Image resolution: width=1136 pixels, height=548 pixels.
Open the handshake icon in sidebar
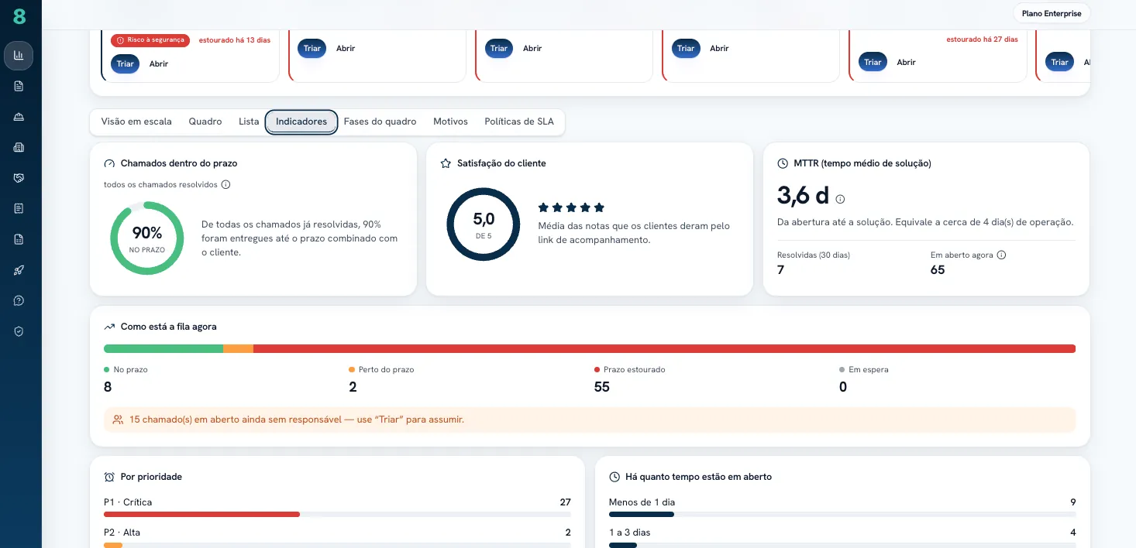[19, 178]
